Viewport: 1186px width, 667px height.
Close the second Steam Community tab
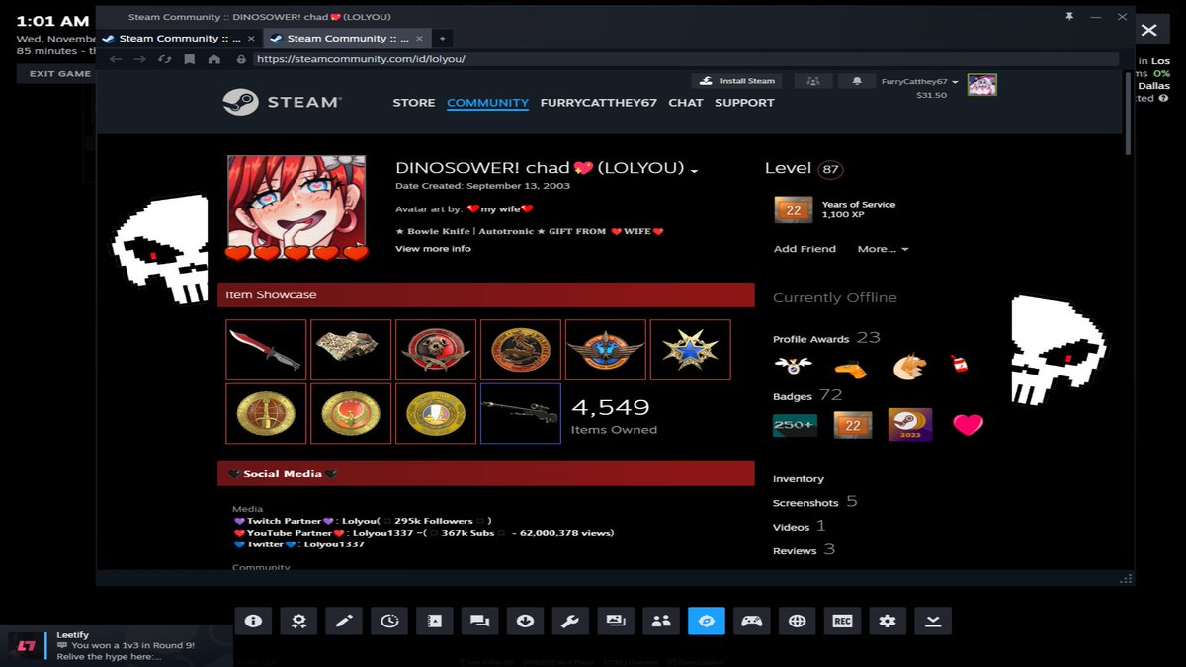point(419,38)
